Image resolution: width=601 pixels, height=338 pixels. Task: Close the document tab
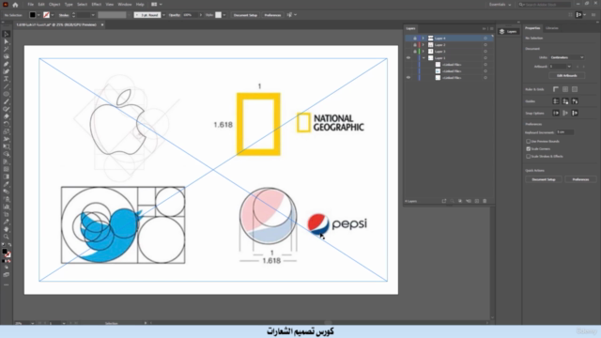point(102,25)
